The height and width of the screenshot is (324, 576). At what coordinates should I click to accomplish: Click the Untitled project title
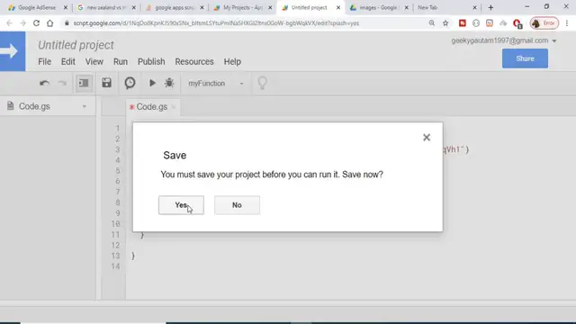pos(76,45)
